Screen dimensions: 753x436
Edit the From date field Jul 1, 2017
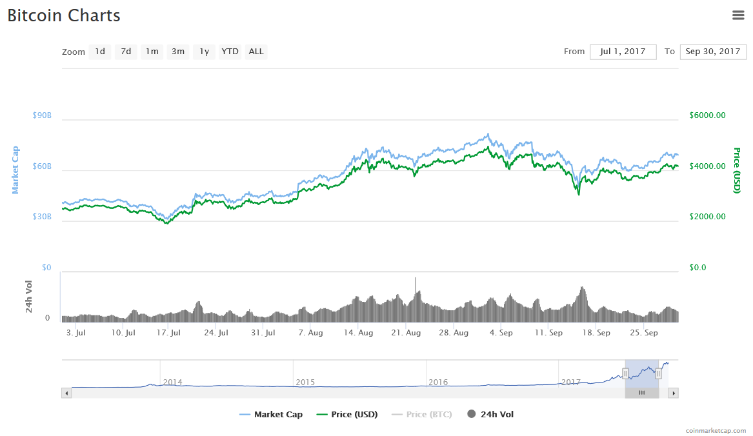[623, 52]
